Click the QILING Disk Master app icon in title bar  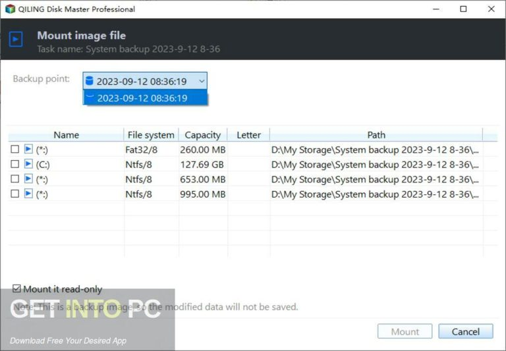coord(10,9)
